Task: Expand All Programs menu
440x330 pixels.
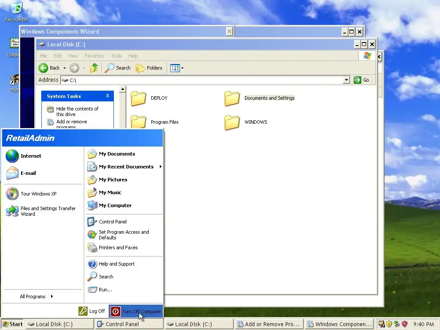Action: click(37, 296)
